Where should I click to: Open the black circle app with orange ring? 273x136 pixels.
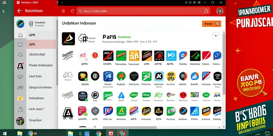coord(183,111)
